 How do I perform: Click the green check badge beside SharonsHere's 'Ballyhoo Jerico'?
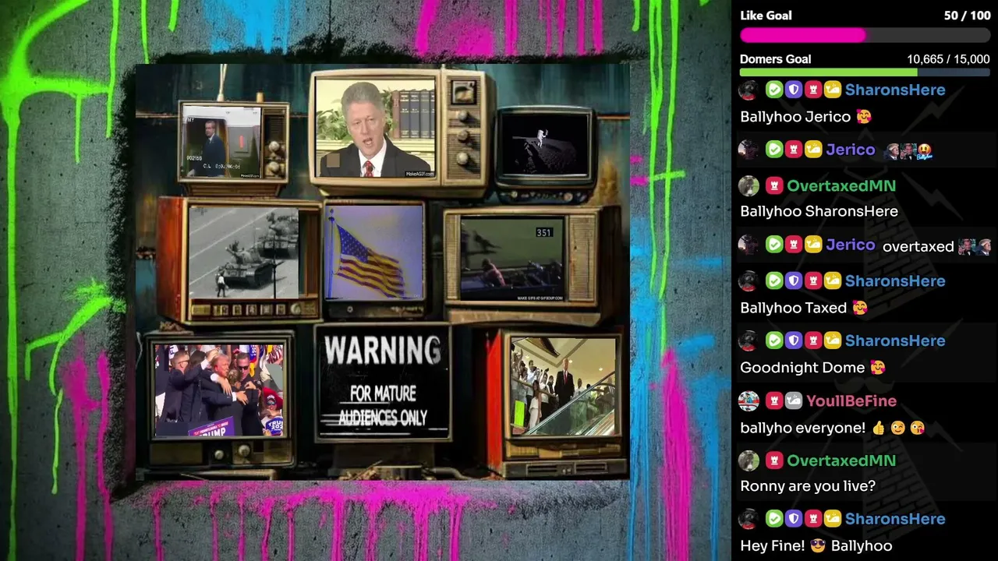coord(773,90)
